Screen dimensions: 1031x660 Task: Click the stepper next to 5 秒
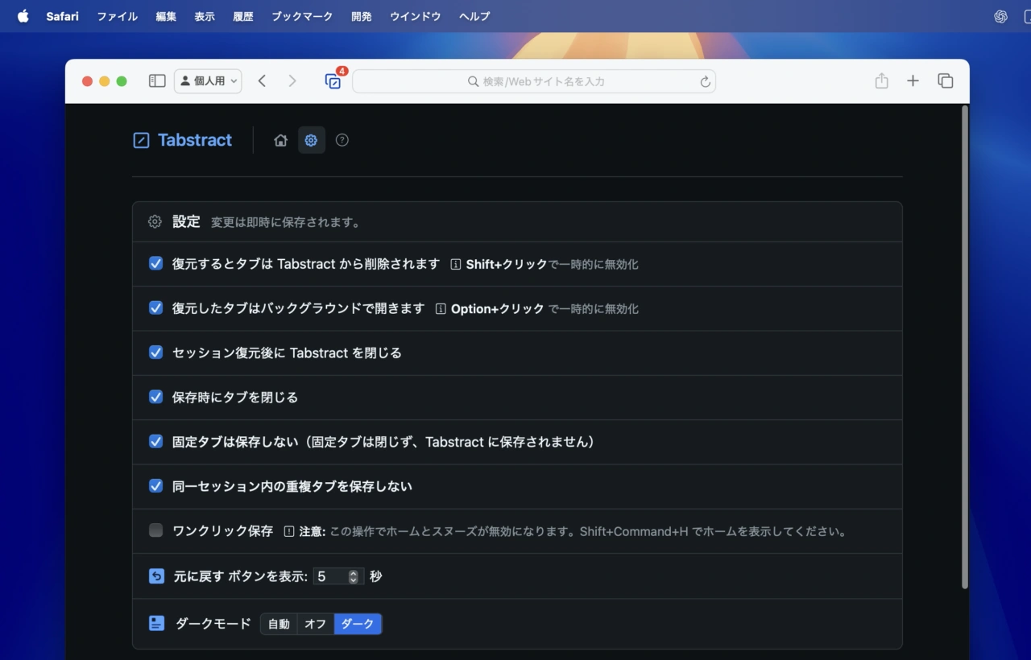click(352, 575)
